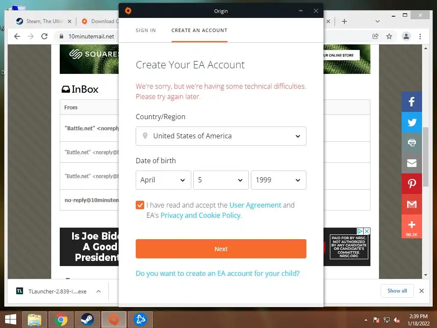Go back using Chrome's back arrow
This screenshot has width=437, height=328.
(x=17, y=36)
